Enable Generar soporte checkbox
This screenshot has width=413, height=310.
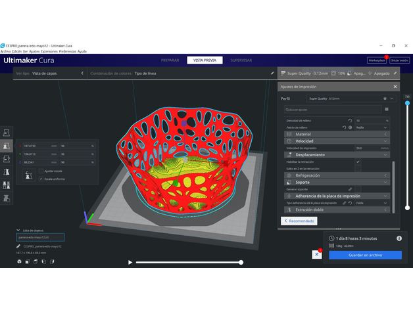coord(358,189)
